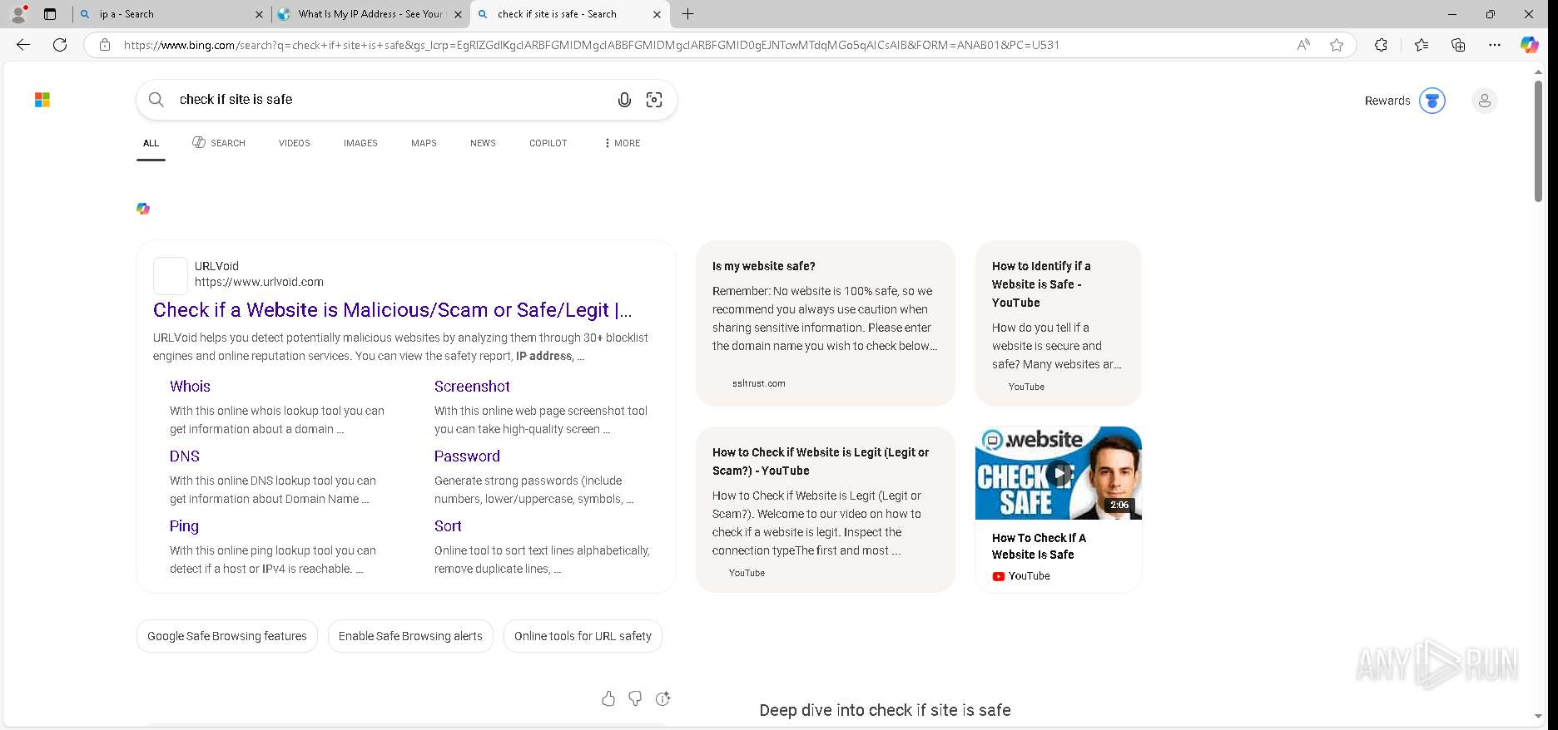This screenshot has height=730, width=1558.
Task: Open URLVoid DNS sublink
Action: [x=185, y=456]
